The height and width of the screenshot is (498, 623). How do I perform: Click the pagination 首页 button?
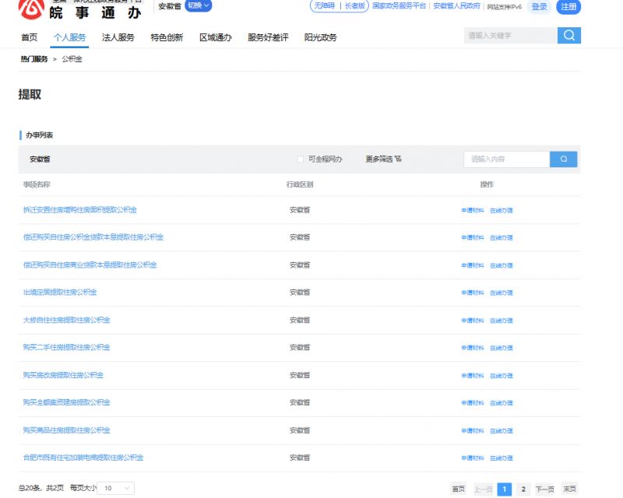459,489
